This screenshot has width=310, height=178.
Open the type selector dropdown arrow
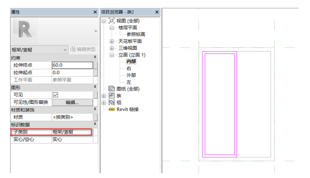click(x=96, y=31)
